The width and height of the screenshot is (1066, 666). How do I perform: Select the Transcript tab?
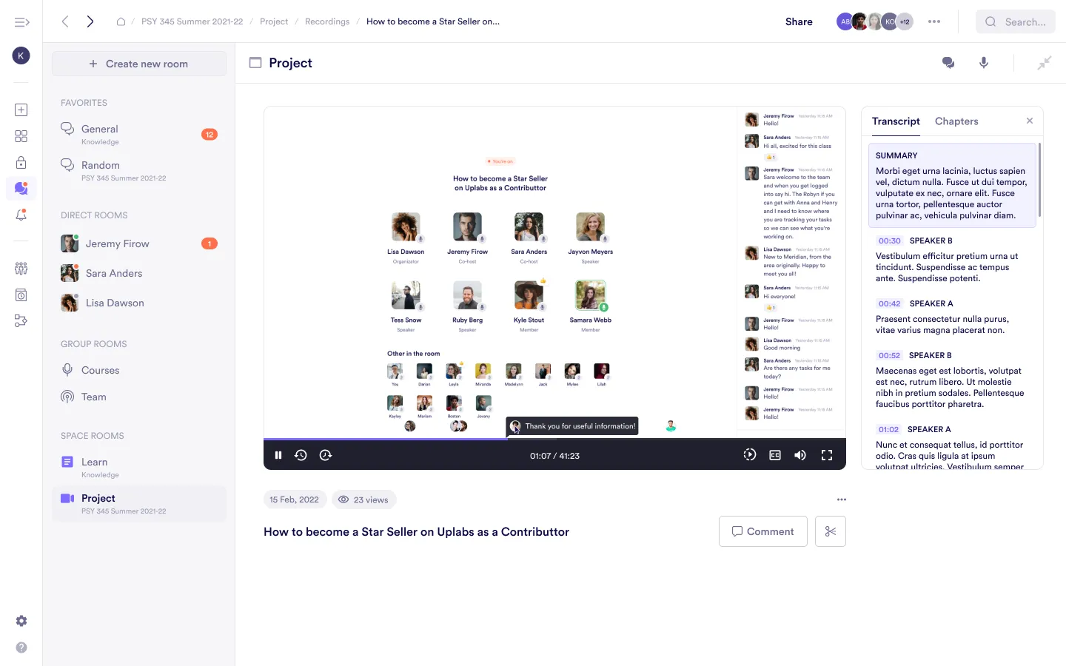point(896,121)
